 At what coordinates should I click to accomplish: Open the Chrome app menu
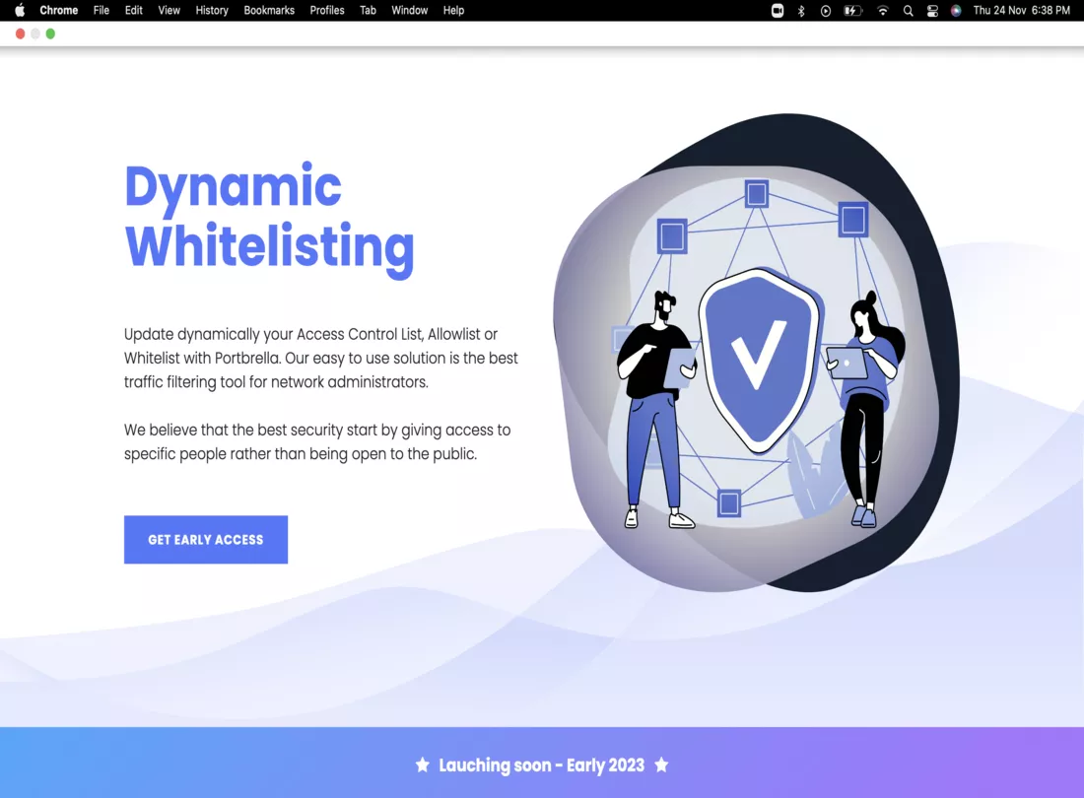tap(59, 11)
